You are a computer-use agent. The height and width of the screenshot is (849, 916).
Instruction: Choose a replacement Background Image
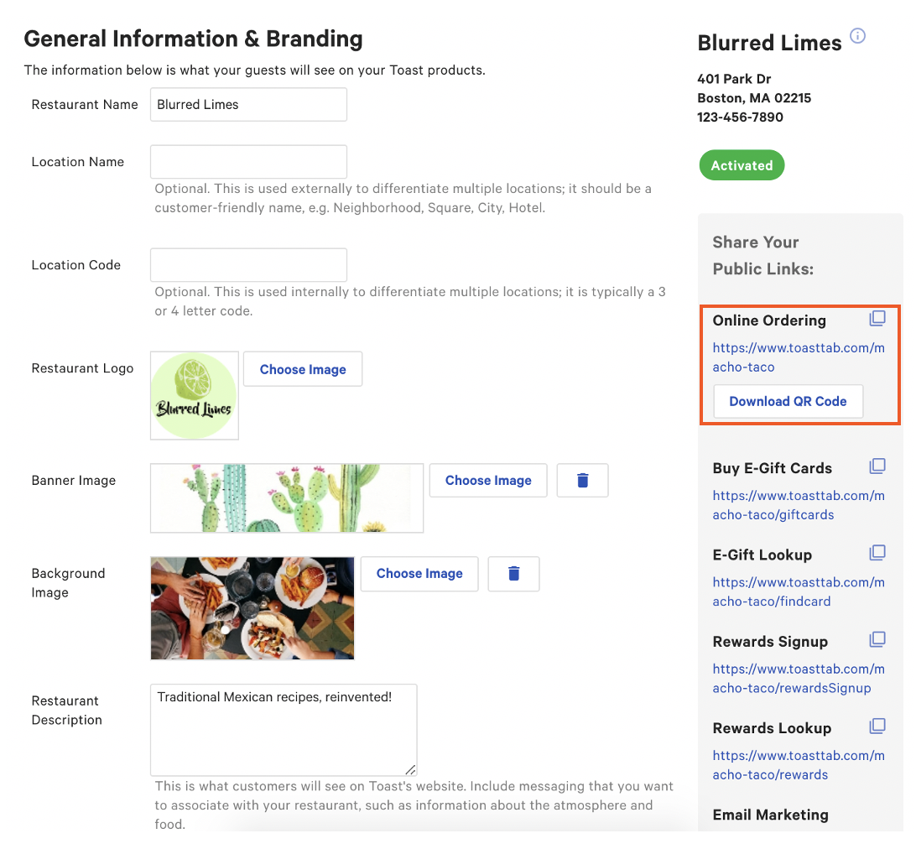pos(419,574)
